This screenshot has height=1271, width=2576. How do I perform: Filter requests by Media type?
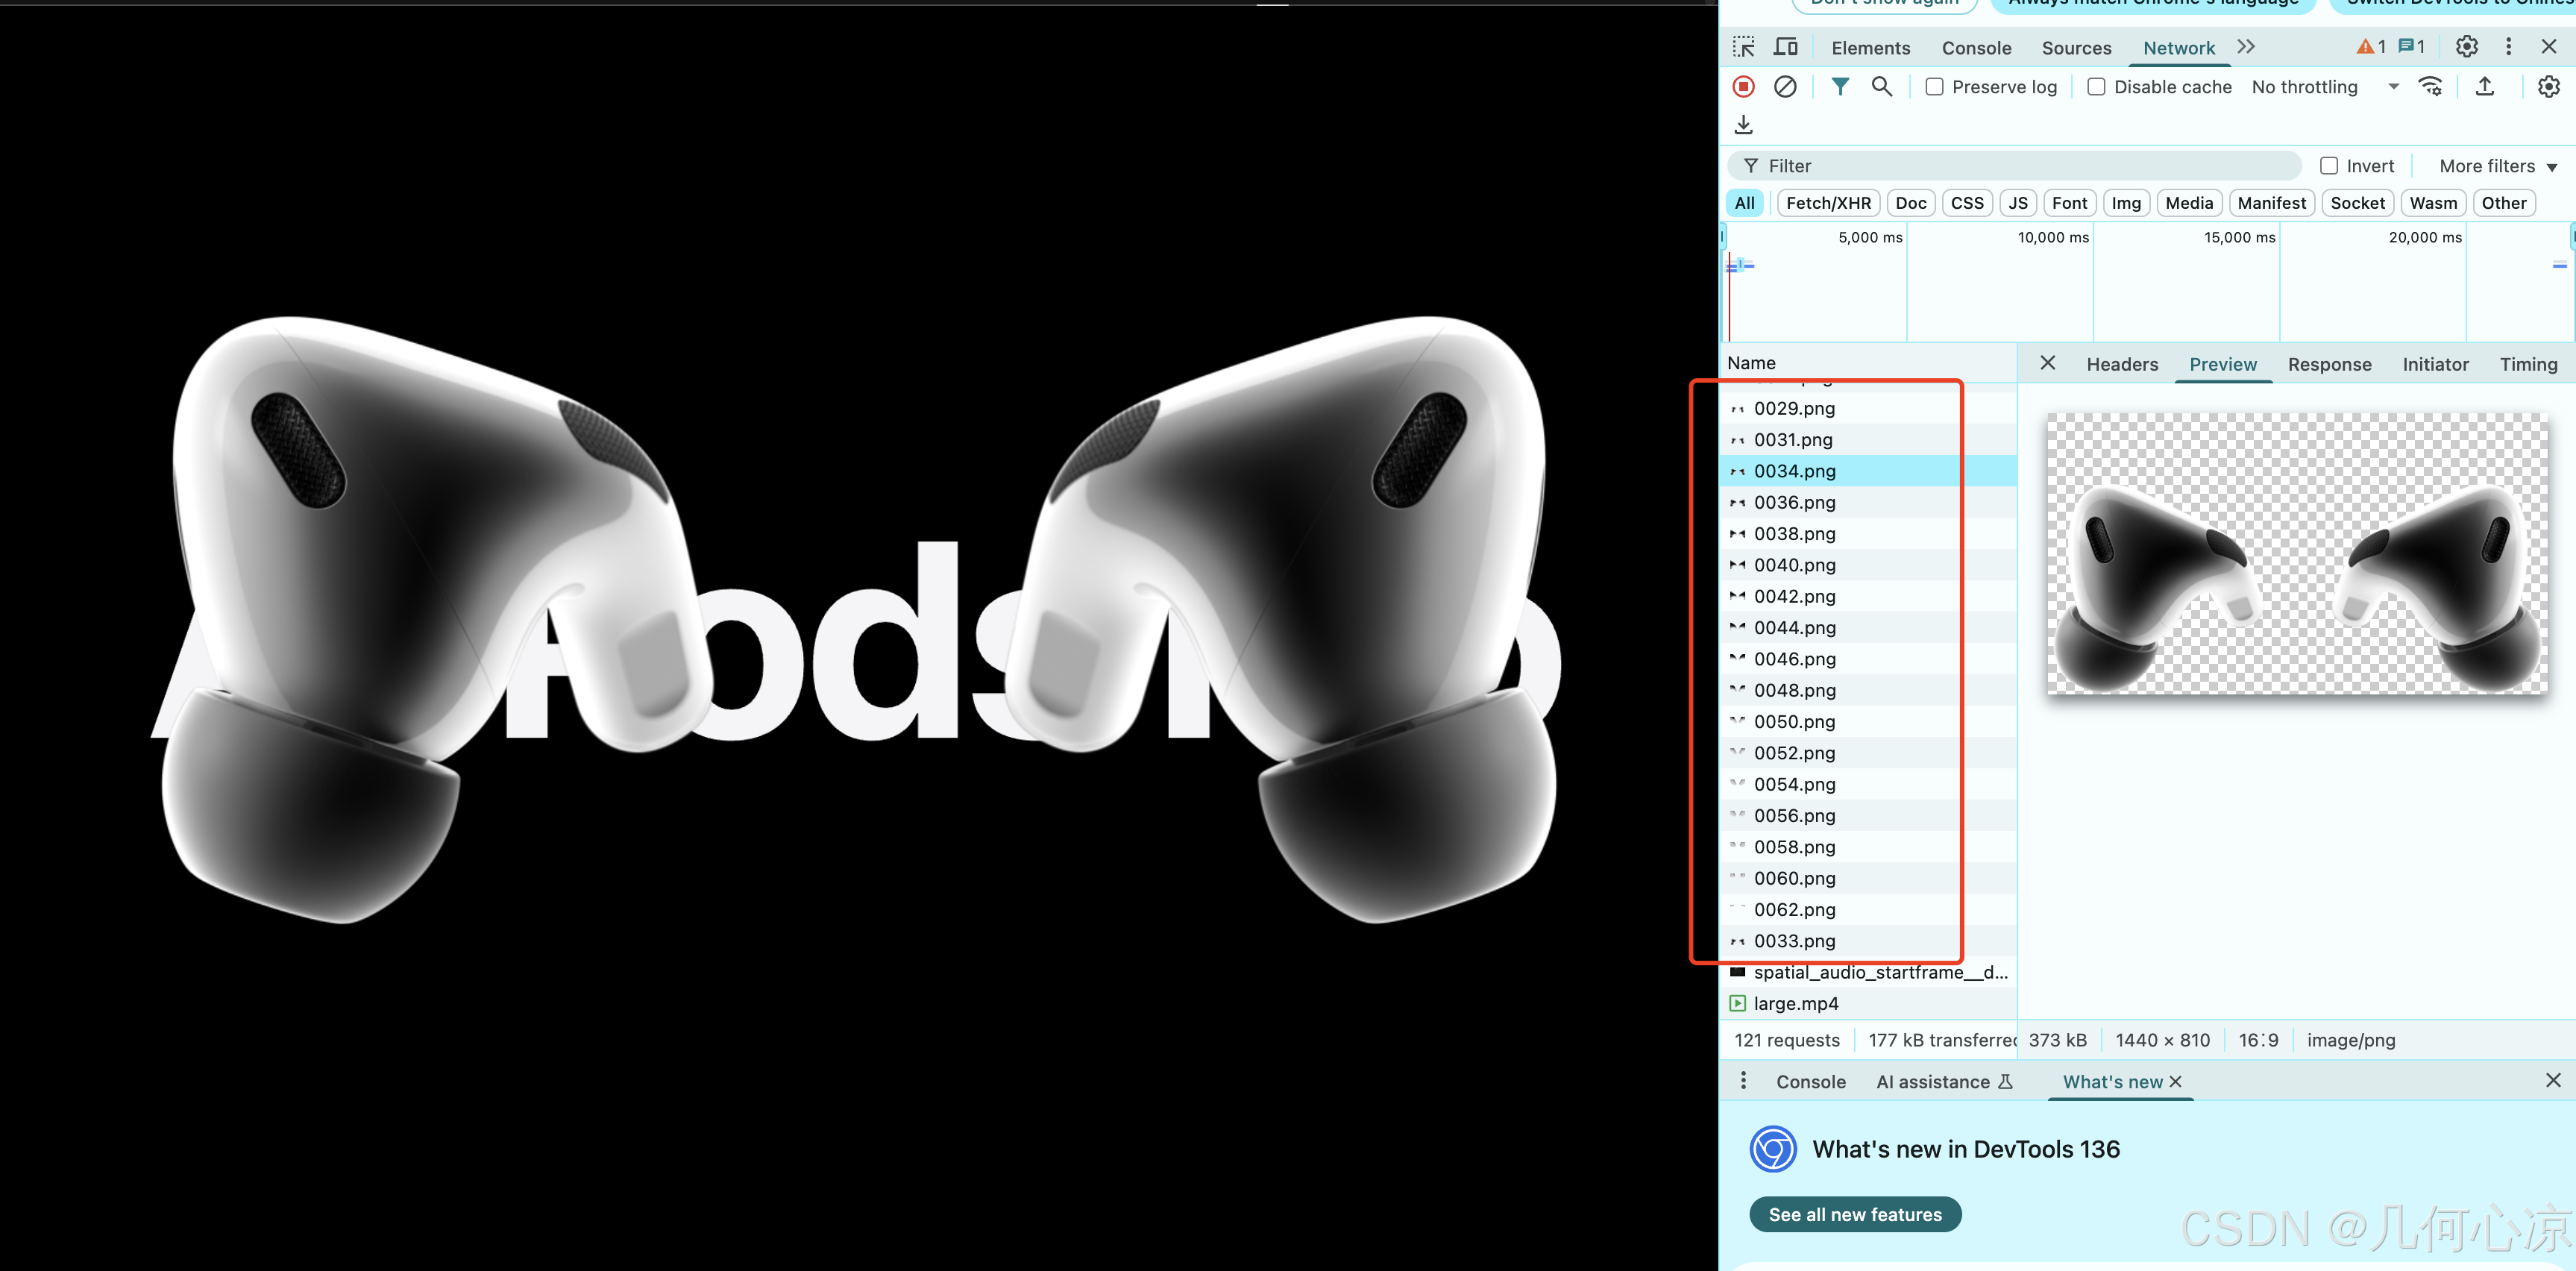tap(2189, 203)
